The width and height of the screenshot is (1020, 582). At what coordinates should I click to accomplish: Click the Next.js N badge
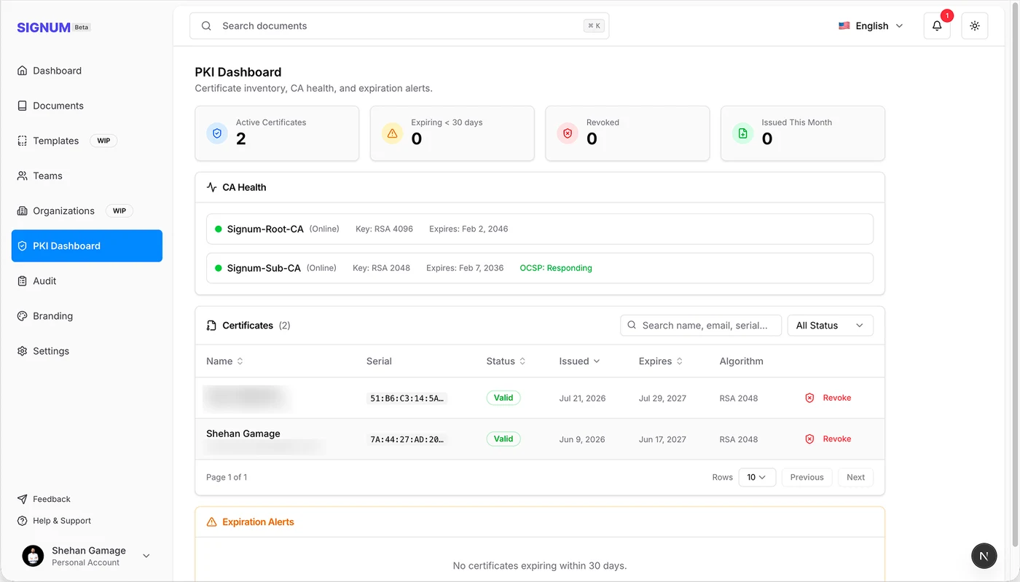click(984, 556)
